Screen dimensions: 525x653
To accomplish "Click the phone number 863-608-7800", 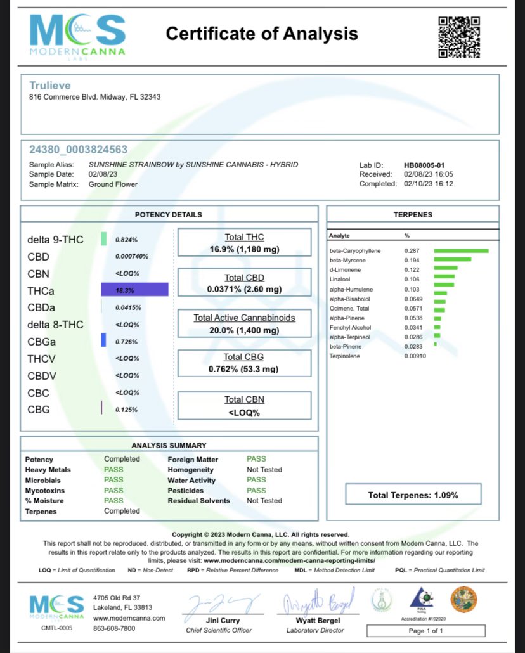I will click(x=114, y=628).
